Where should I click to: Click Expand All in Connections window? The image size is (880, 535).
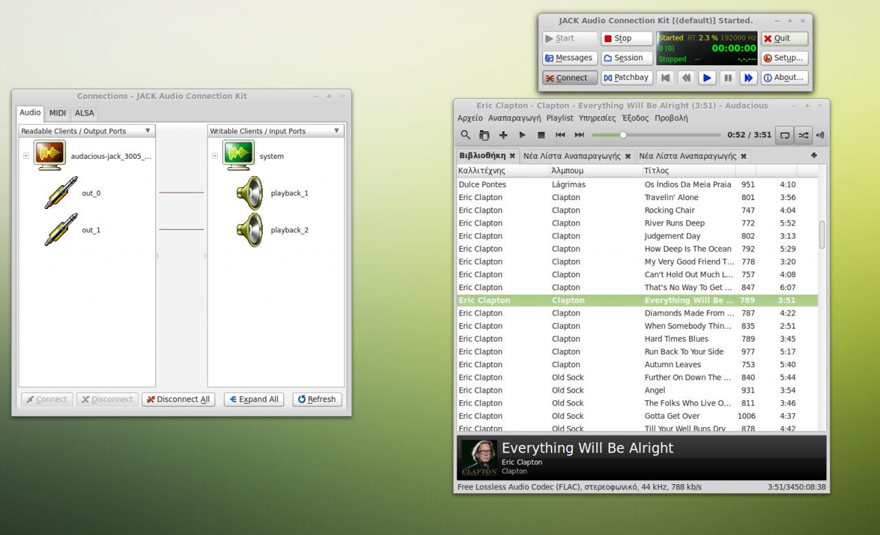point(254,399)
